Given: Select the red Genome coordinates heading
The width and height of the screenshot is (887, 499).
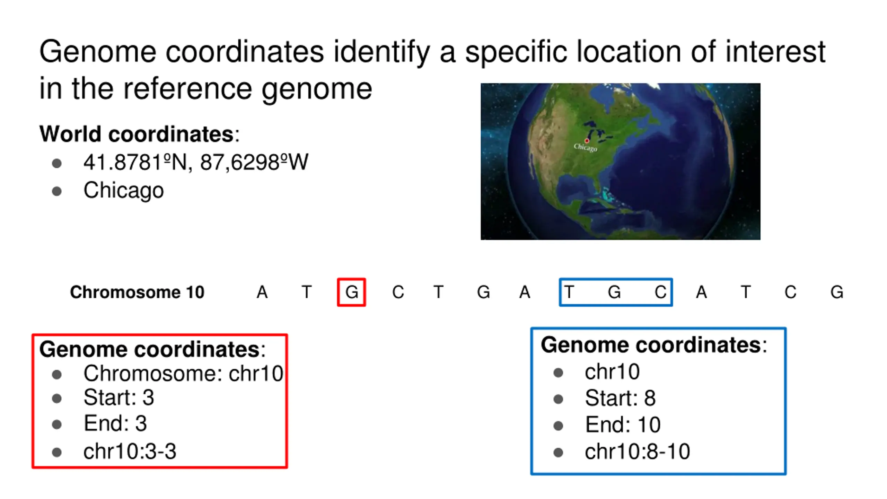Looking at the screenshot, I should (152, 349).
